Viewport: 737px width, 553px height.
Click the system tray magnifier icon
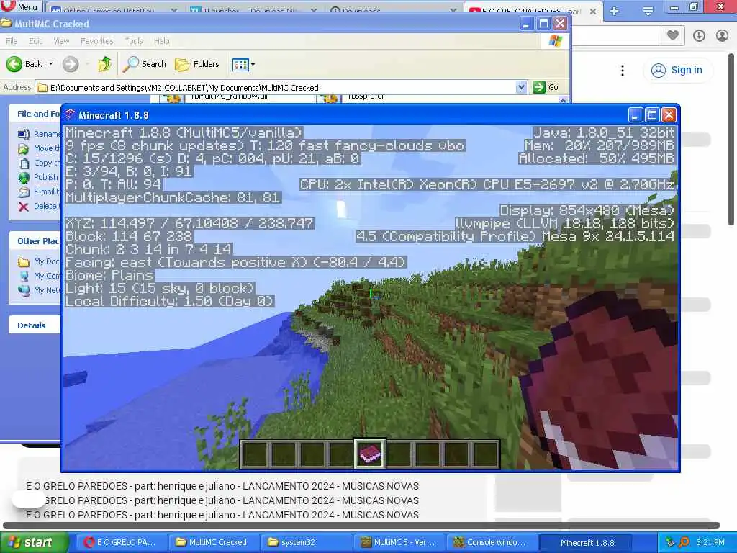(x=684, y=542)
